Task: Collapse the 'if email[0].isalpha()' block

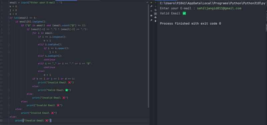Action: point(9,22)
